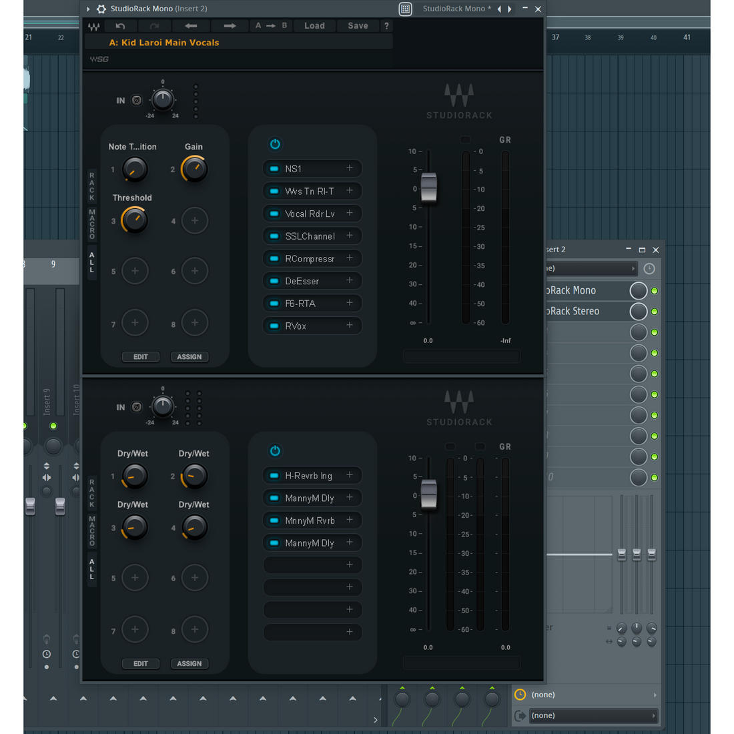Image resolution: width=734 pixels, height=734 pixels.
Task: Add a macro to upper rack slot 4
Action: click(x=195, y=220)
